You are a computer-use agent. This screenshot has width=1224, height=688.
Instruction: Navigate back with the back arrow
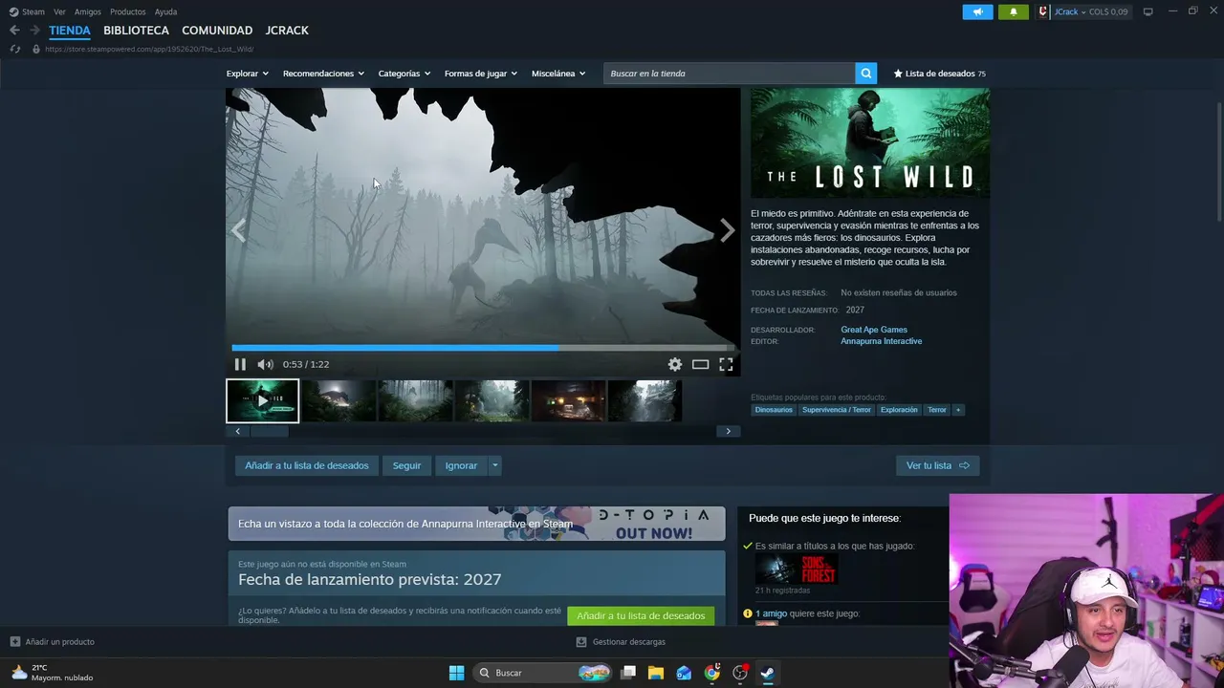coord(14,31)
